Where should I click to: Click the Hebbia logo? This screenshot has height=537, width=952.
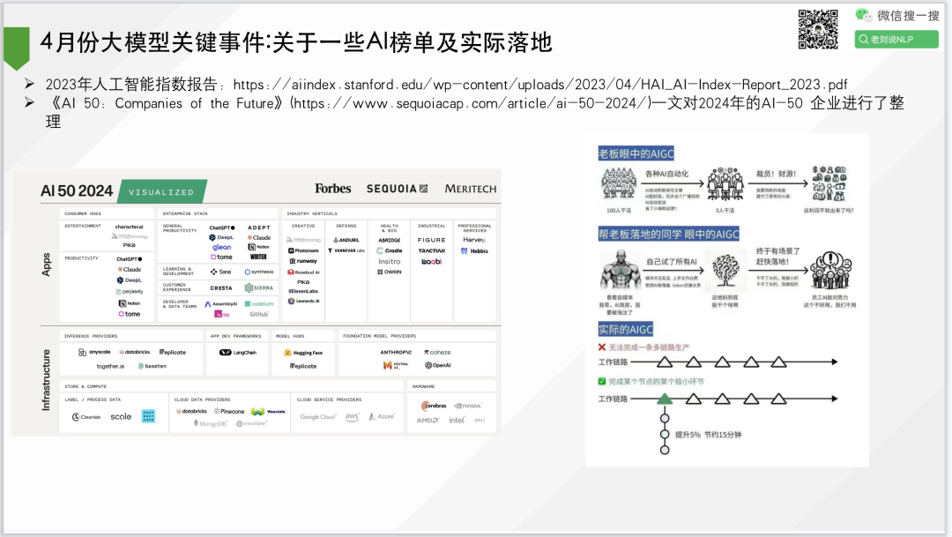click(x=474, y=251)
